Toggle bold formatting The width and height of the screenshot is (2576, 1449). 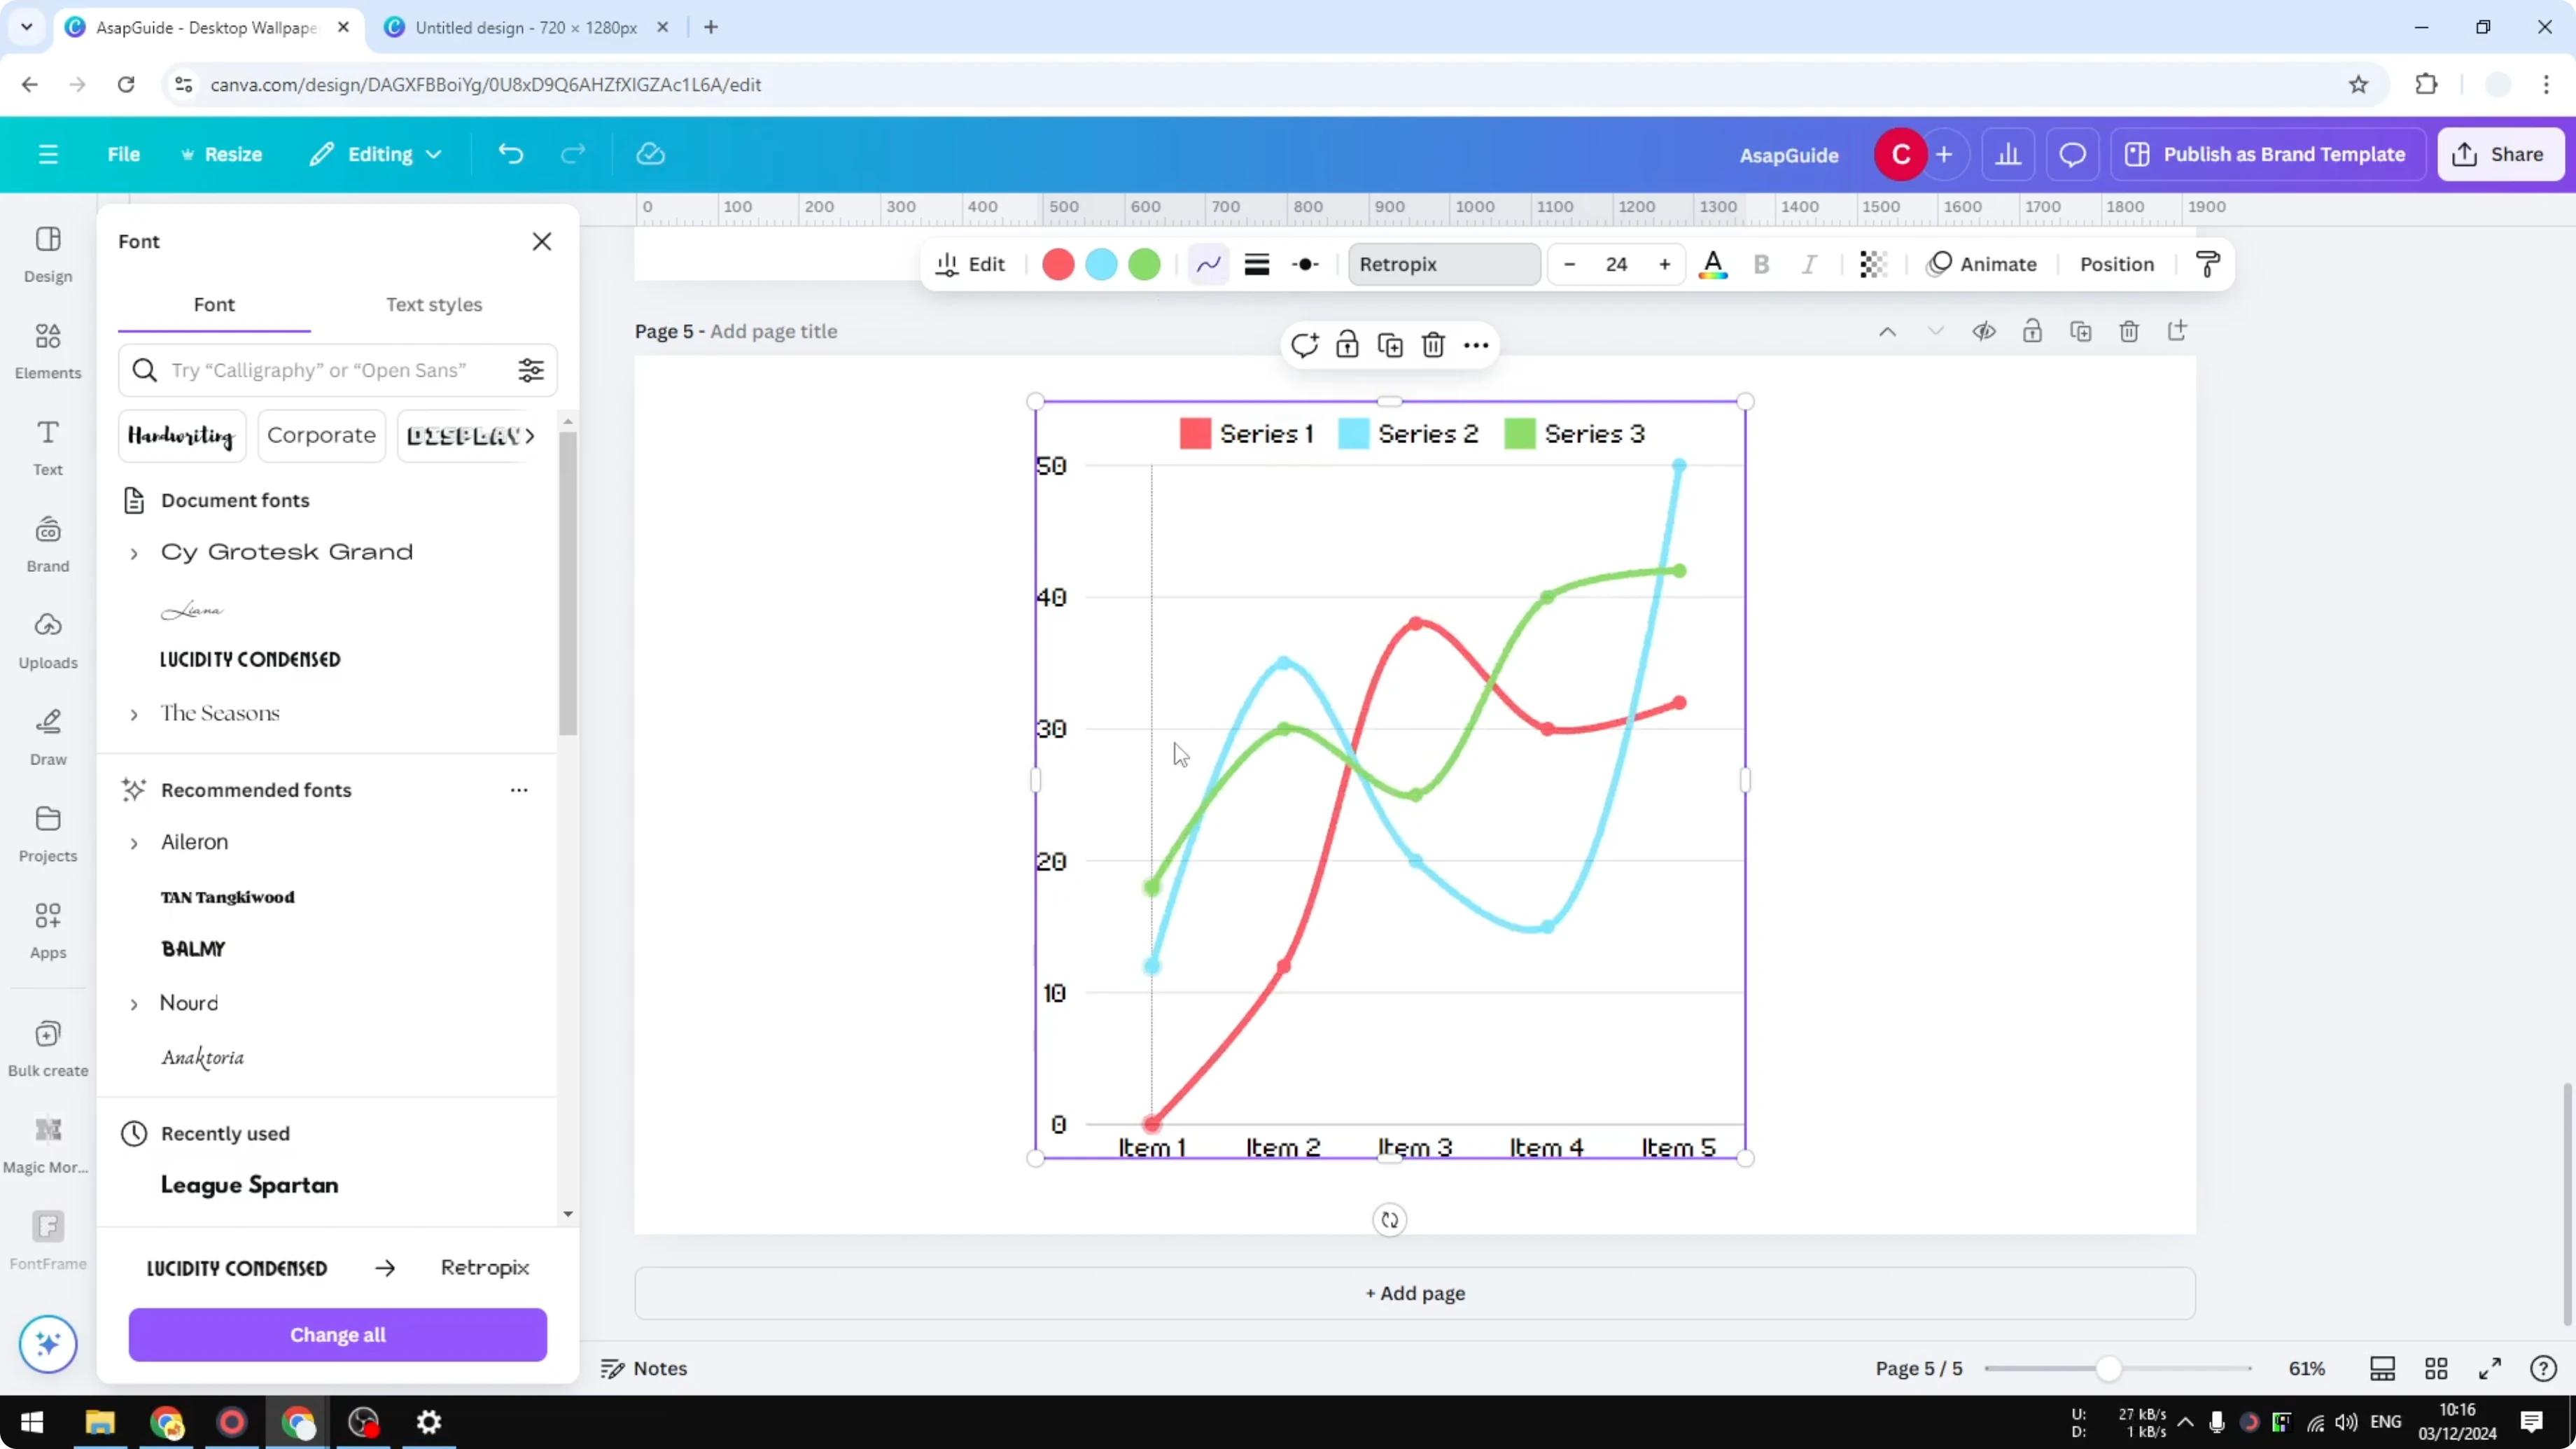click(1761, 264)
